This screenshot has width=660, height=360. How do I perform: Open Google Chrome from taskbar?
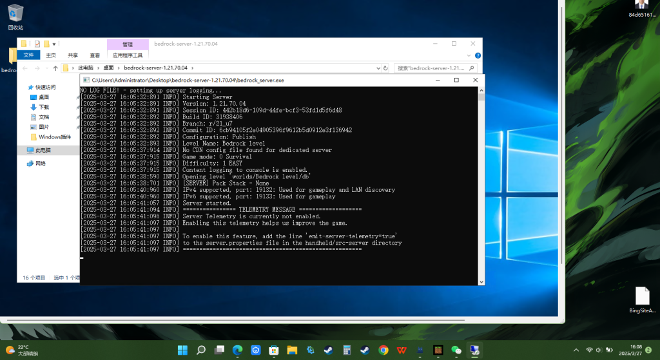pos(383,350)
